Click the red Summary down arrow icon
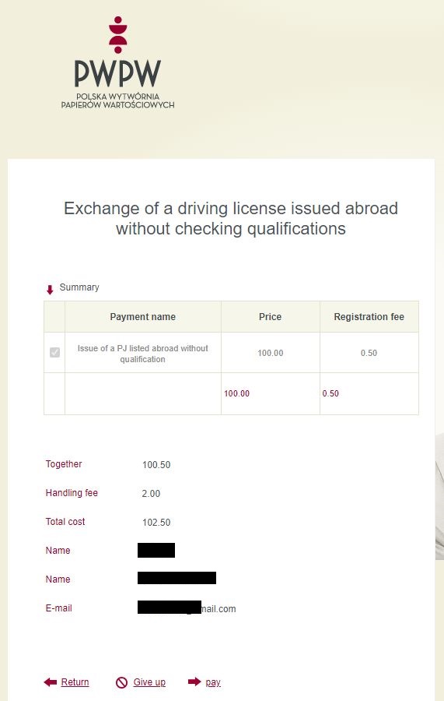444x701 pixels. tap(50, 290)
